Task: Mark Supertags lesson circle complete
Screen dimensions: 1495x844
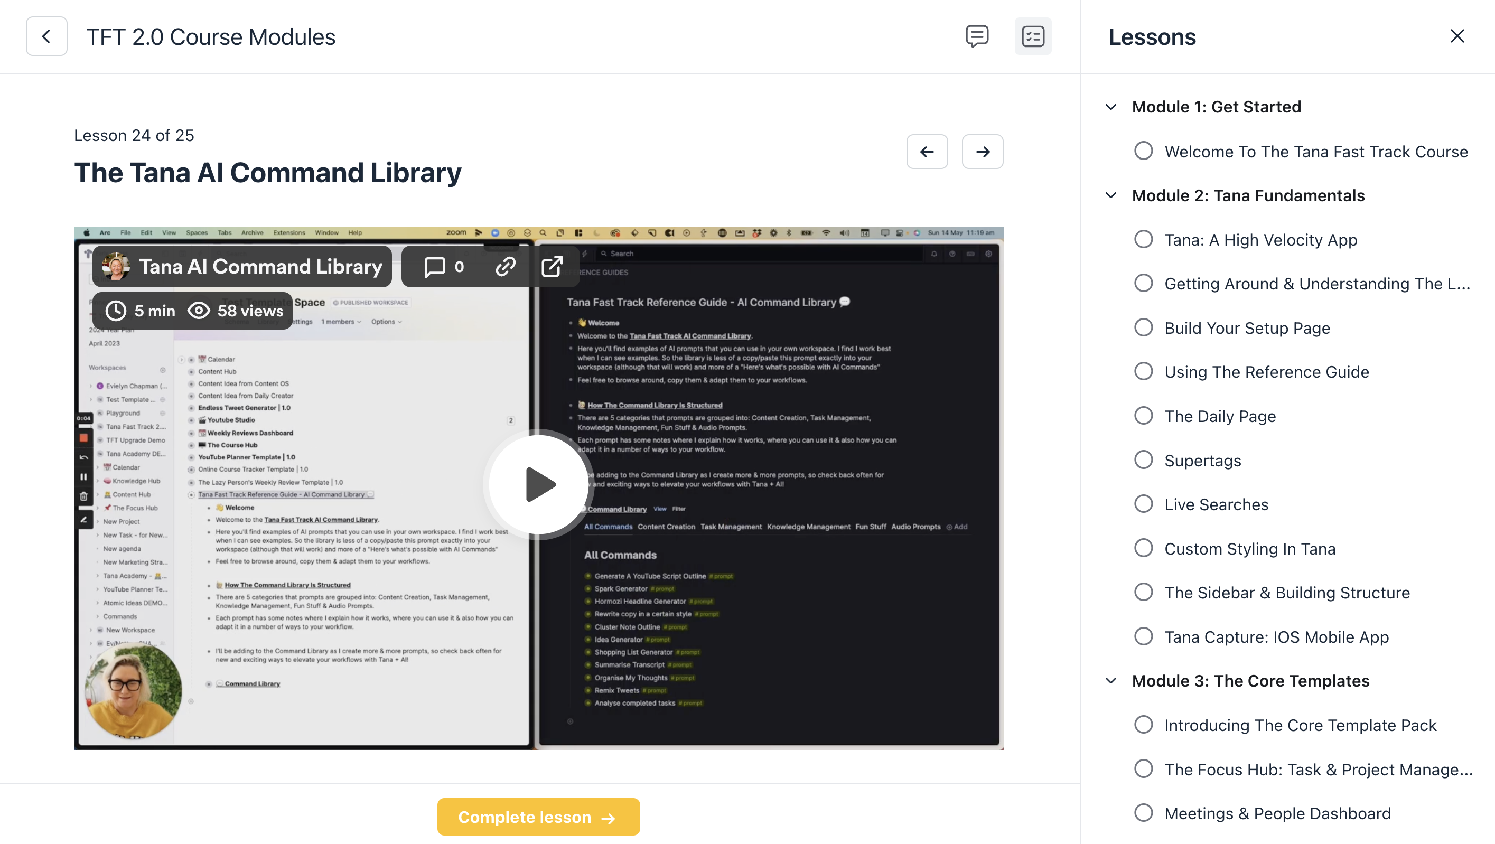Action: 1143,460
